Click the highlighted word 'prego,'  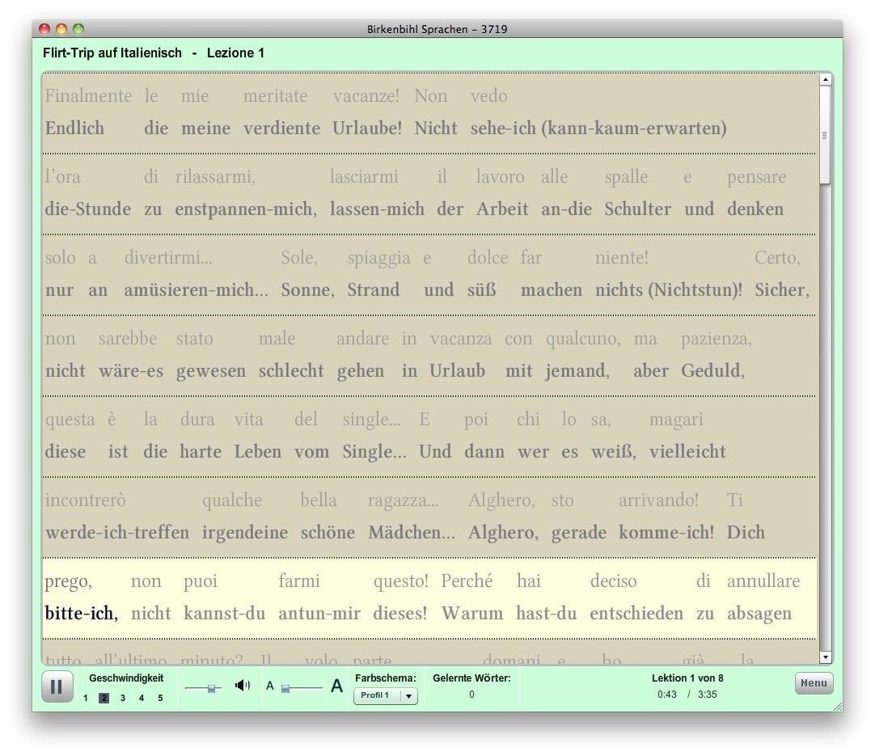click(x=69, y=581)
